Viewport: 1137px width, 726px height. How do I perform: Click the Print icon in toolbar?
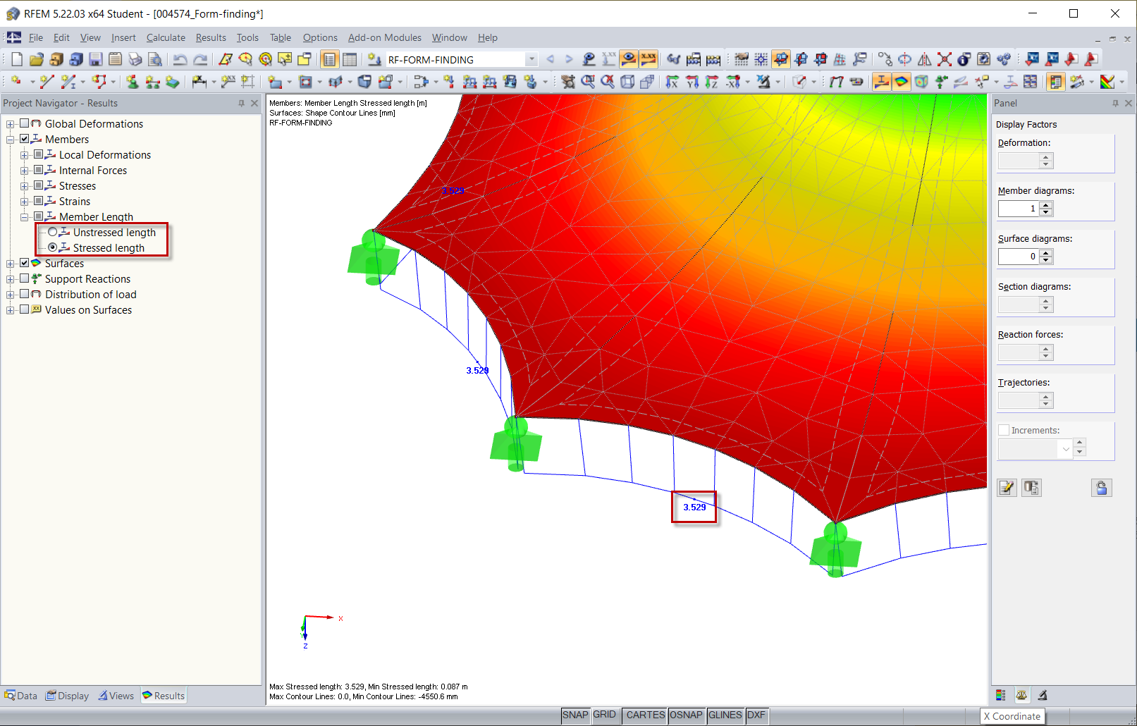(135, 59)
